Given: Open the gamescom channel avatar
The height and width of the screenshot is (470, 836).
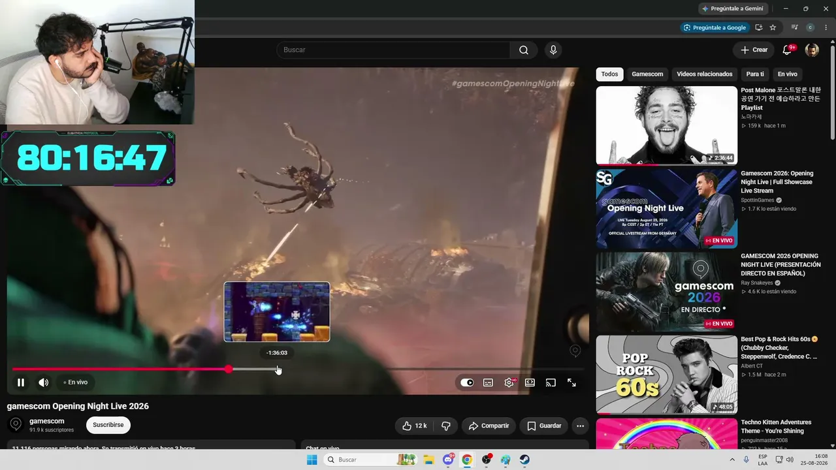Looking at the screenshot, I should 16,424.
